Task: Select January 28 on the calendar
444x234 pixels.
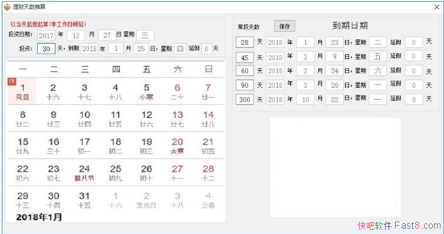Action: pyautogui.click(x=208, y=173)
